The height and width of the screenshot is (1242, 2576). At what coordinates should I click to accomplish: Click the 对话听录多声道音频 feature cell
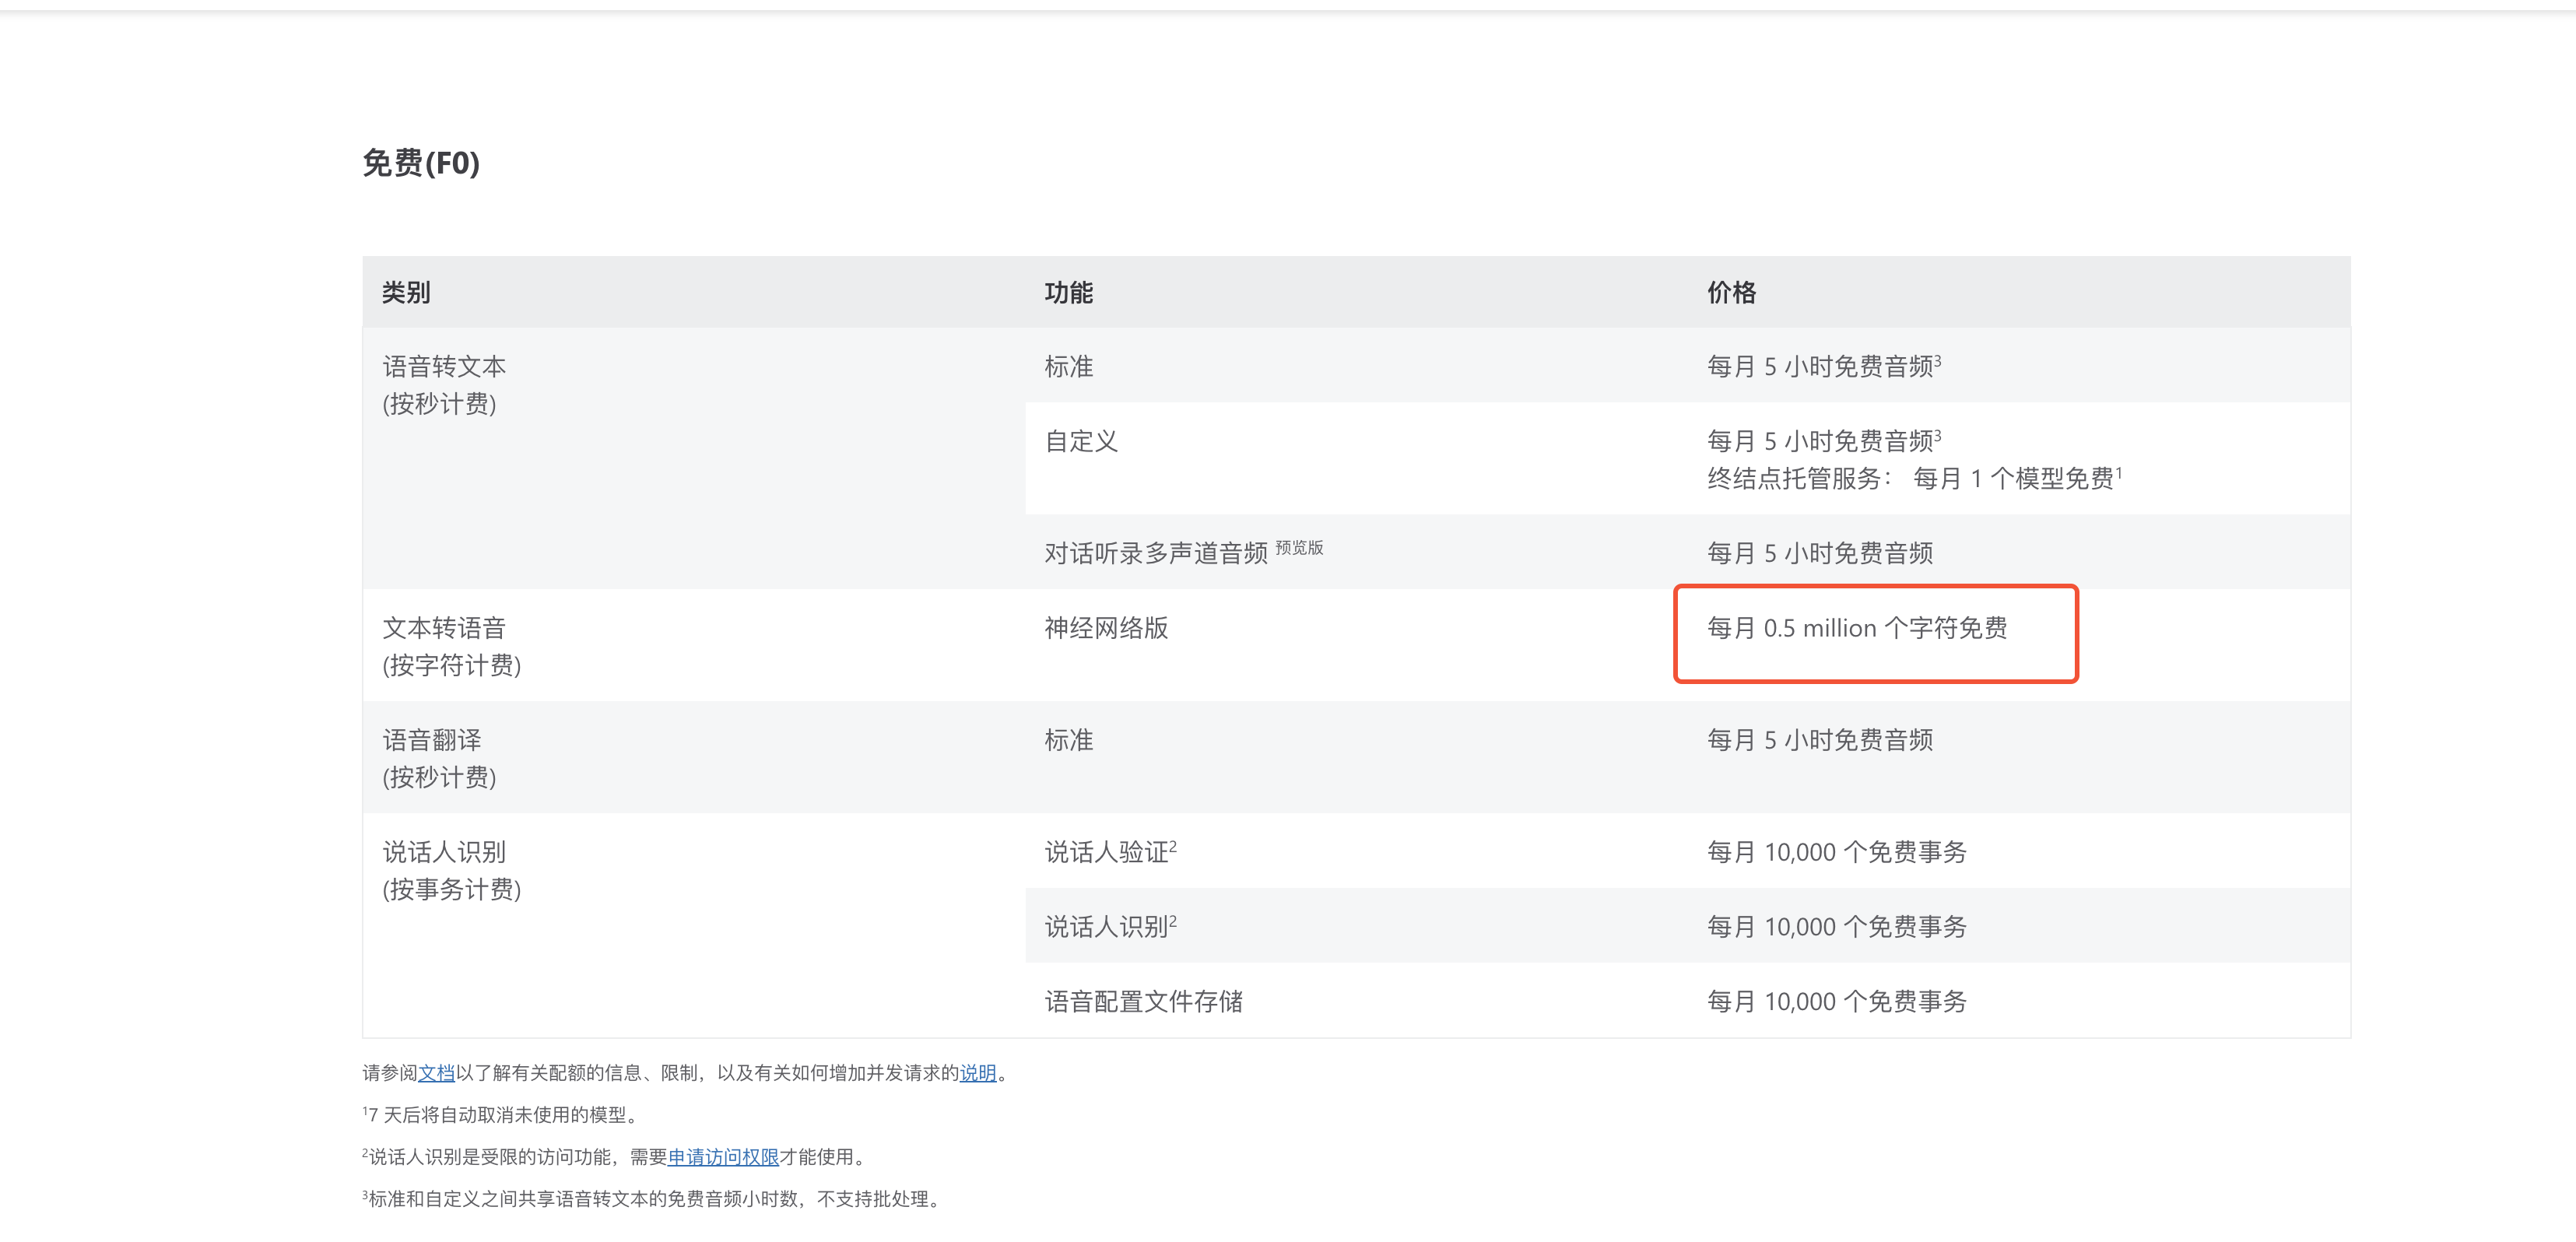1356,552
